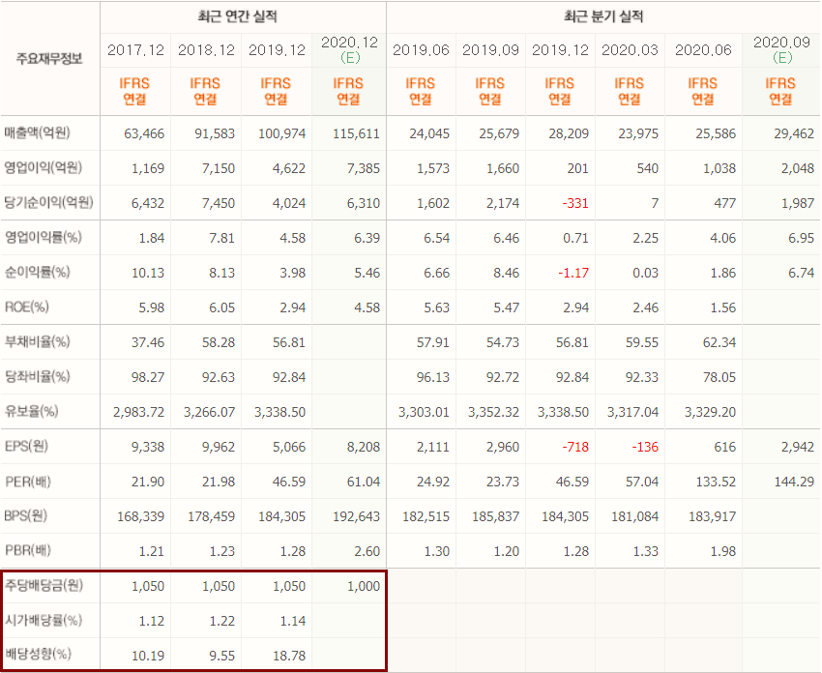Click the 62.34 부채비율 value
This screenshot has width=822, height=673.
[x=719, y=342]
